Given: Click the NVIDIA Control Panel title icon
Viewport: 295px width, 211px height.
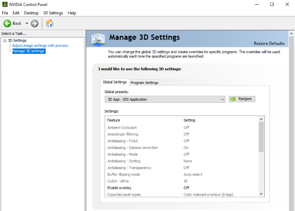Looking at the screenshot, I should pyautogui.click(x=5, y=4).
